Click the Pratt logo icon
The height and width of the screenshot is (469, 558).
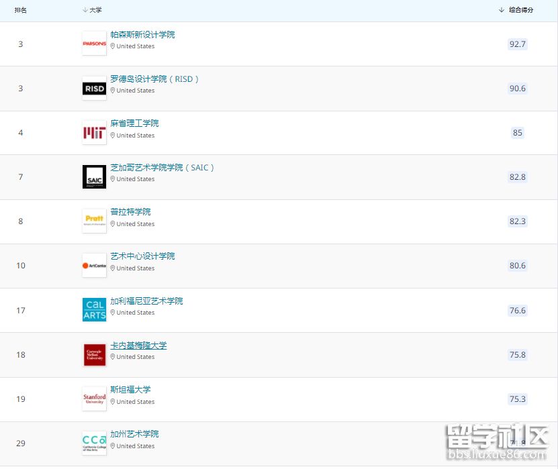click(94, 221)
